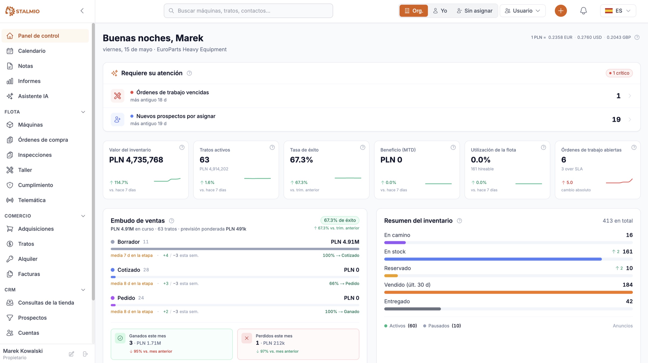Show help for Requiere su atención
This screenshot has height=363, width=648.
tap(189, 73)
